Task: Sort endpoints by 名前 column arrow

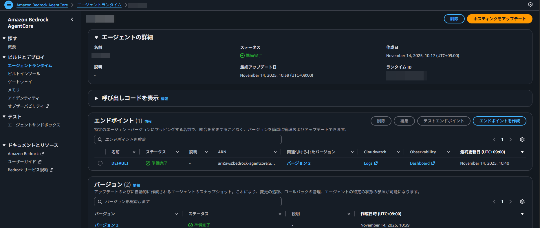Action: tap(134, 152)
